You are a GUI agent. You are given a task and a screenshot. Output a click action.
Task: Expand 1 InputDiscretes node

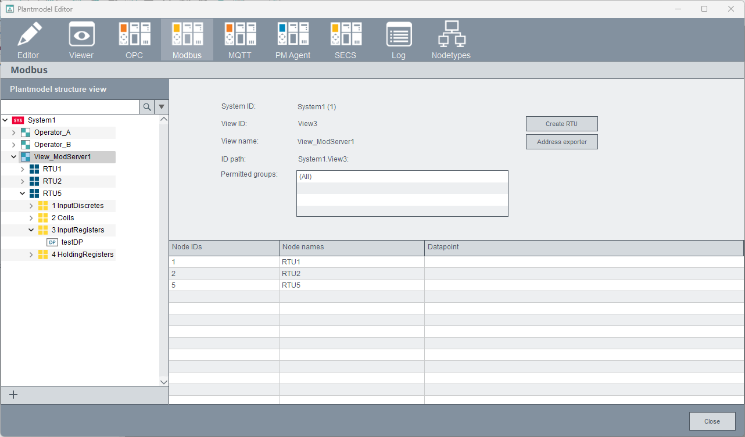click(x=31, y=206)
